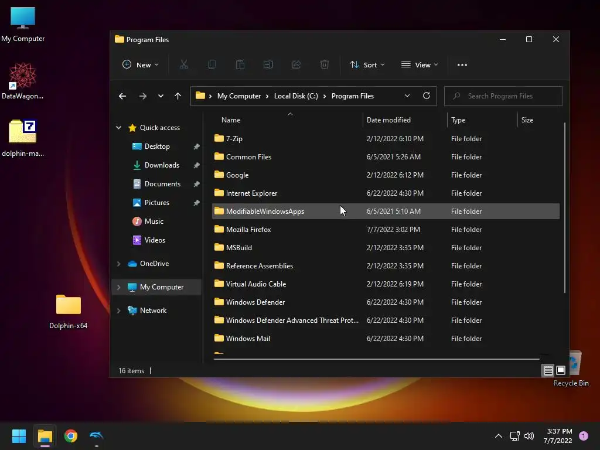Select the Reference Assemblies folder
Viewport: 600px width, 450px height.
coord(386,266)
